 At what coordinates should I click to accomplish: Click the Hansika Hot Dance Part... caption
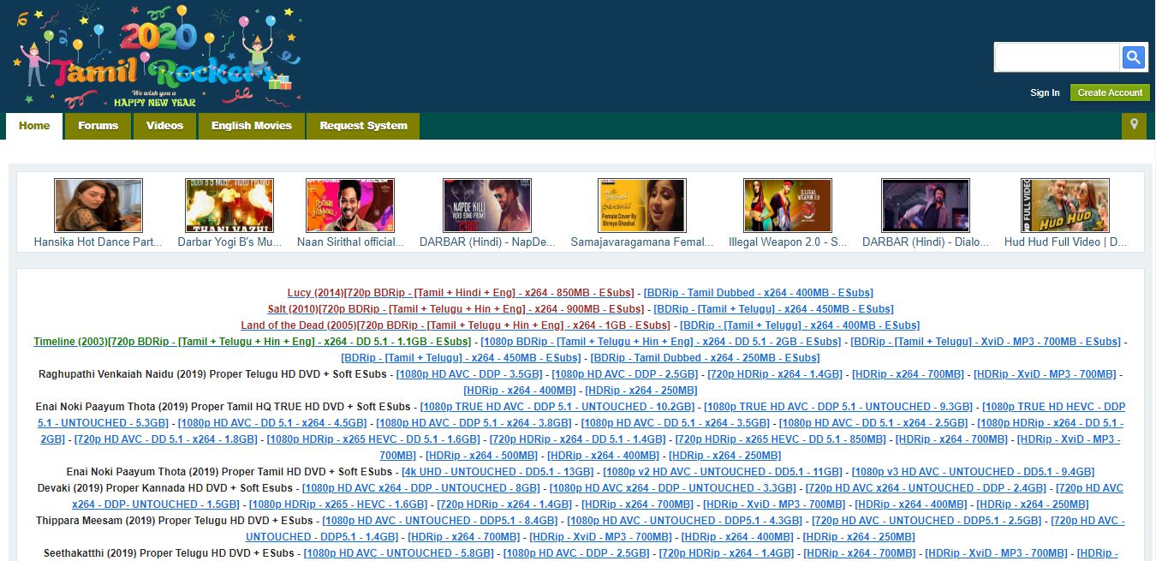(98, 242)
